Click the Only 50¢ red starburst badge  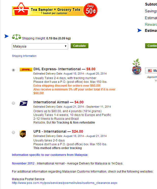tap(90, 10)
